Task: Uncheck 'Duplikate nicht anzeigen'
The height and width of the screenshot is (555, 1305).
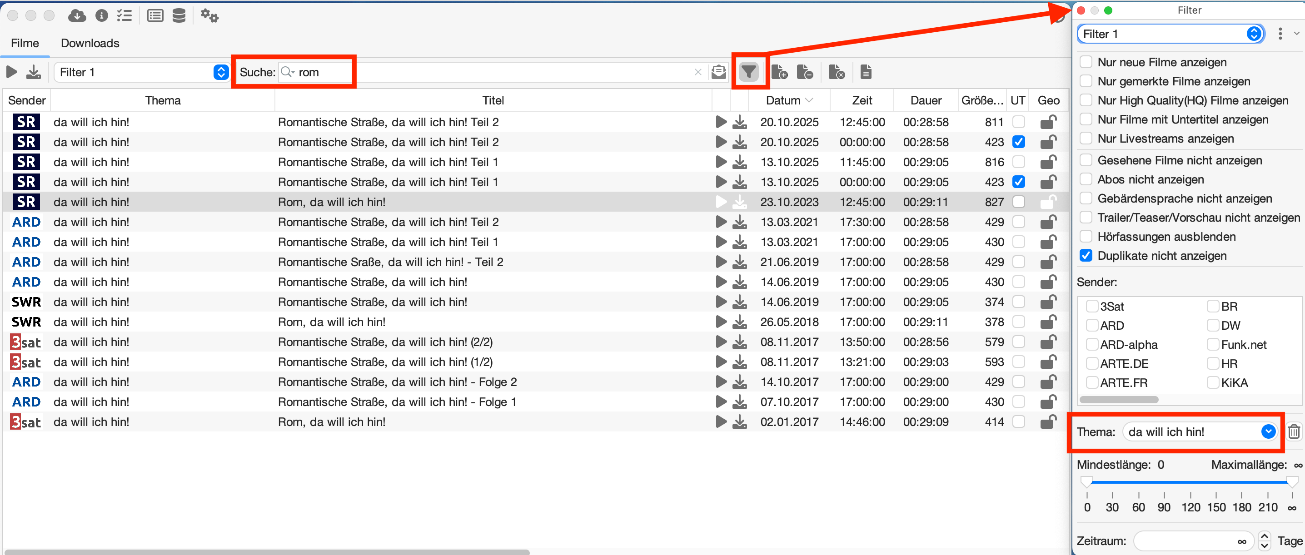Action: click(1086, 256)
